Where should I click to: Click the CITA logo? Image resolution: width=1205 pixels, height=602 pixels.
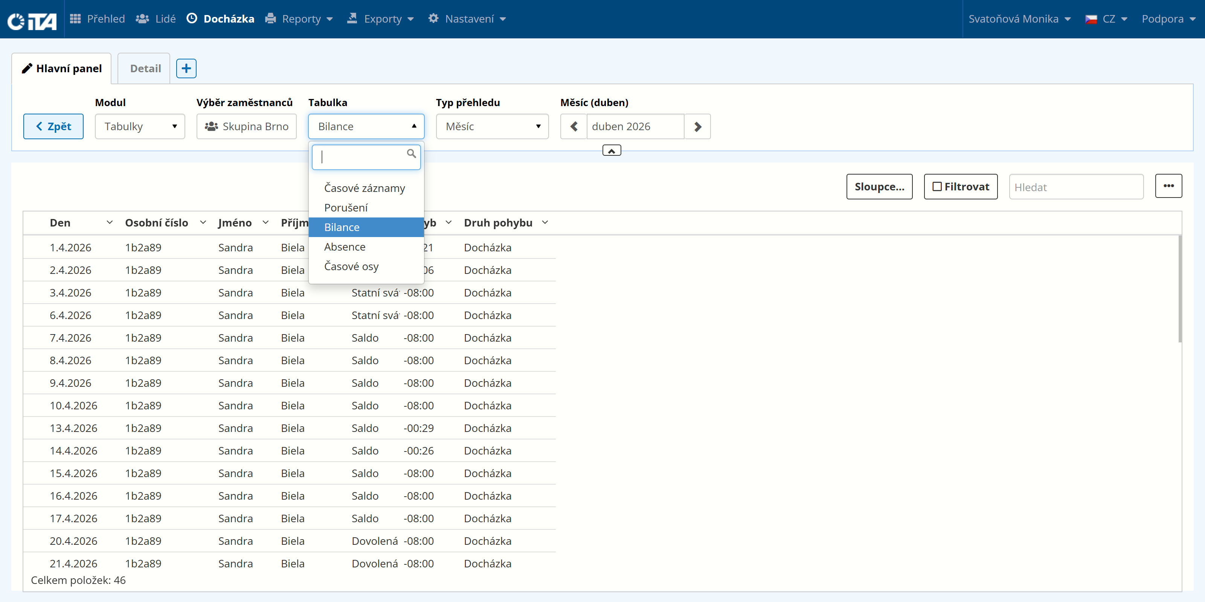(x=32, y=21)
